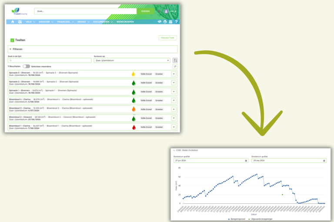Screen dimensions: 334x222
Task: Open the FINANCIEEL menu
Action: click(65, 22)
